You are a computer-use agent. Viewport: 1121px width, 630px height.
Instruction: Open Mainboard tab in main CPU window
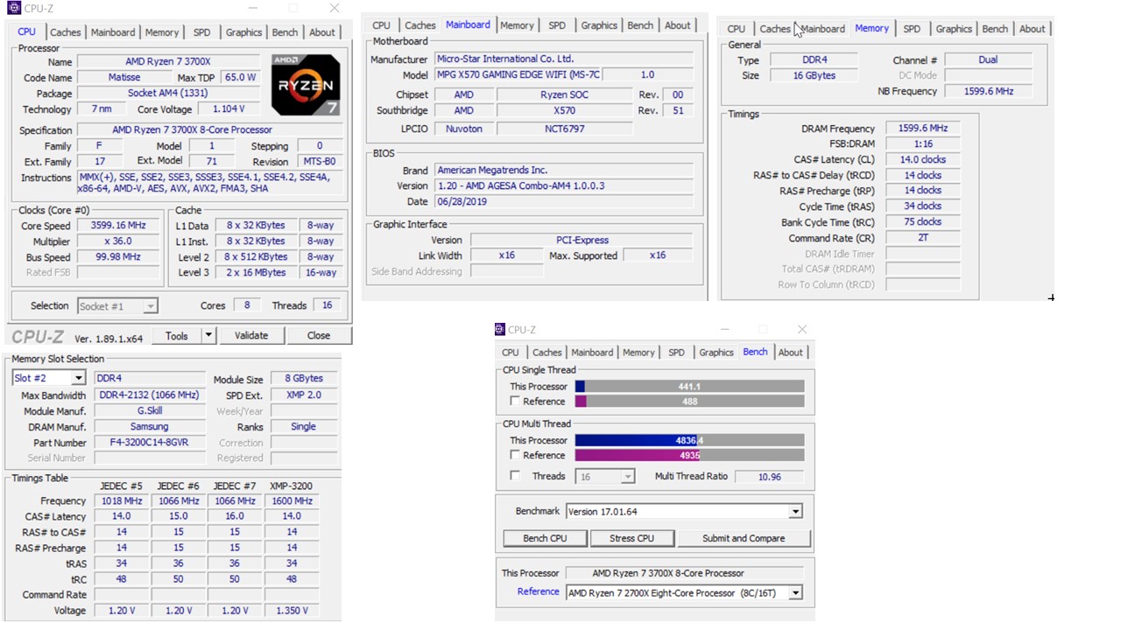point(113,32)
